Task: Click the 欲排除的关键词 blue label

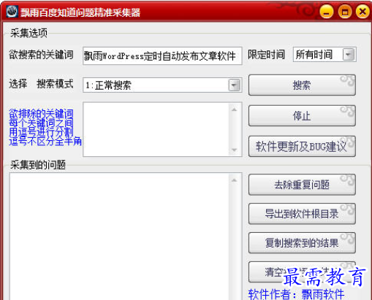Action: coord(41,114)
